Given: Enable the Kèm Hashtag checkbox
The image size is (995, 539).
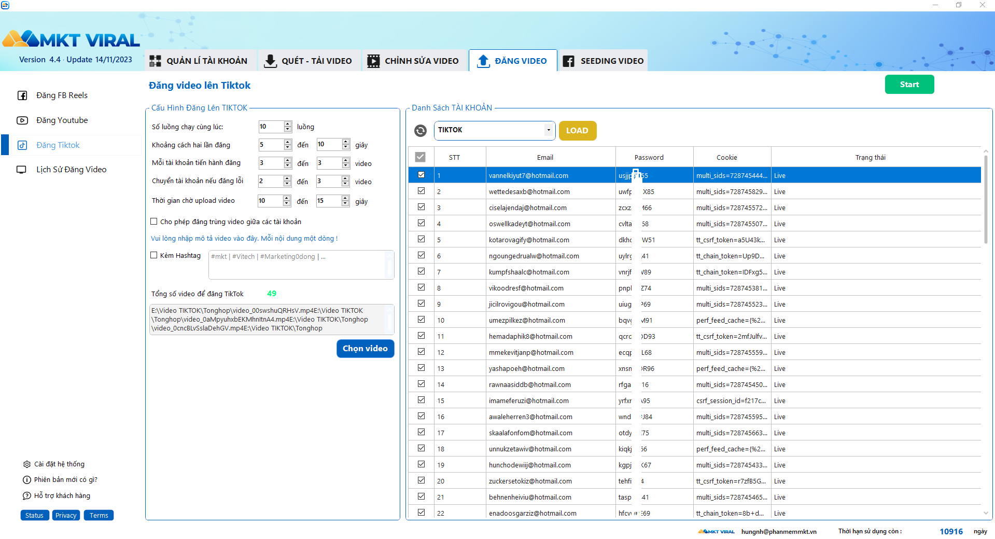Looking at the screenshot, I should (154, 255).
